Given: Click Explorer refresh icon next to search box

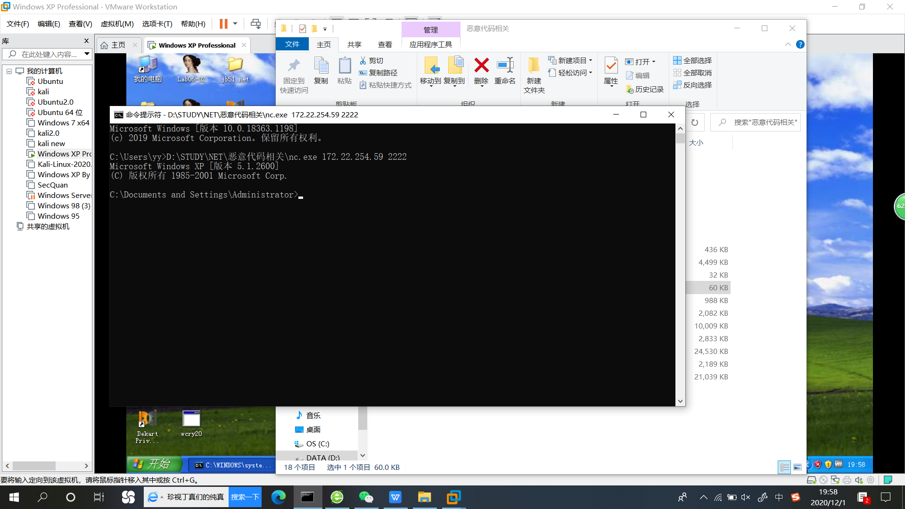Looking at the screenshot, I should (x=695, y=123).
